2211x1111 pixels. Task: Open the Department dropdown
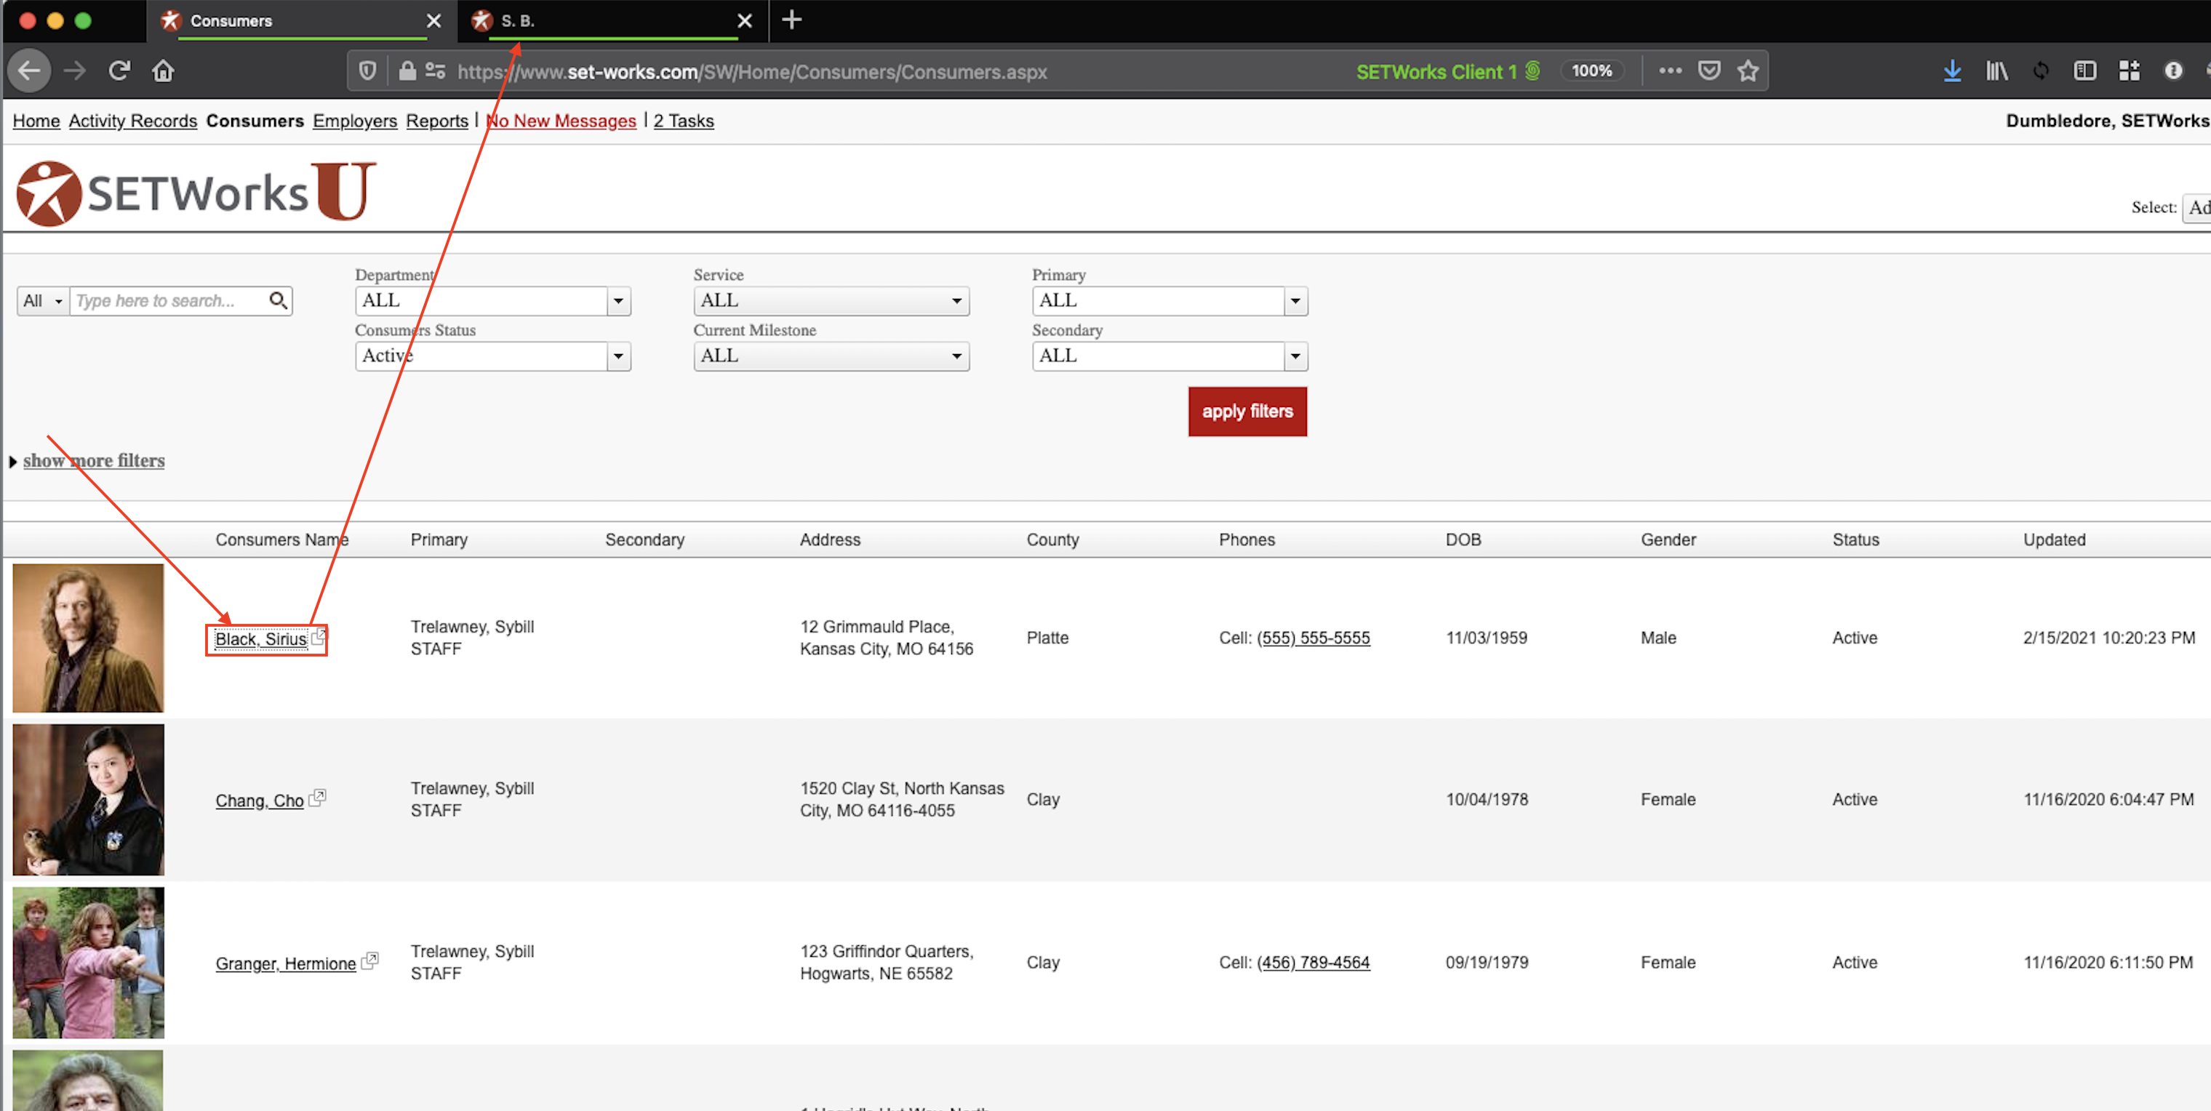[617, 301]
